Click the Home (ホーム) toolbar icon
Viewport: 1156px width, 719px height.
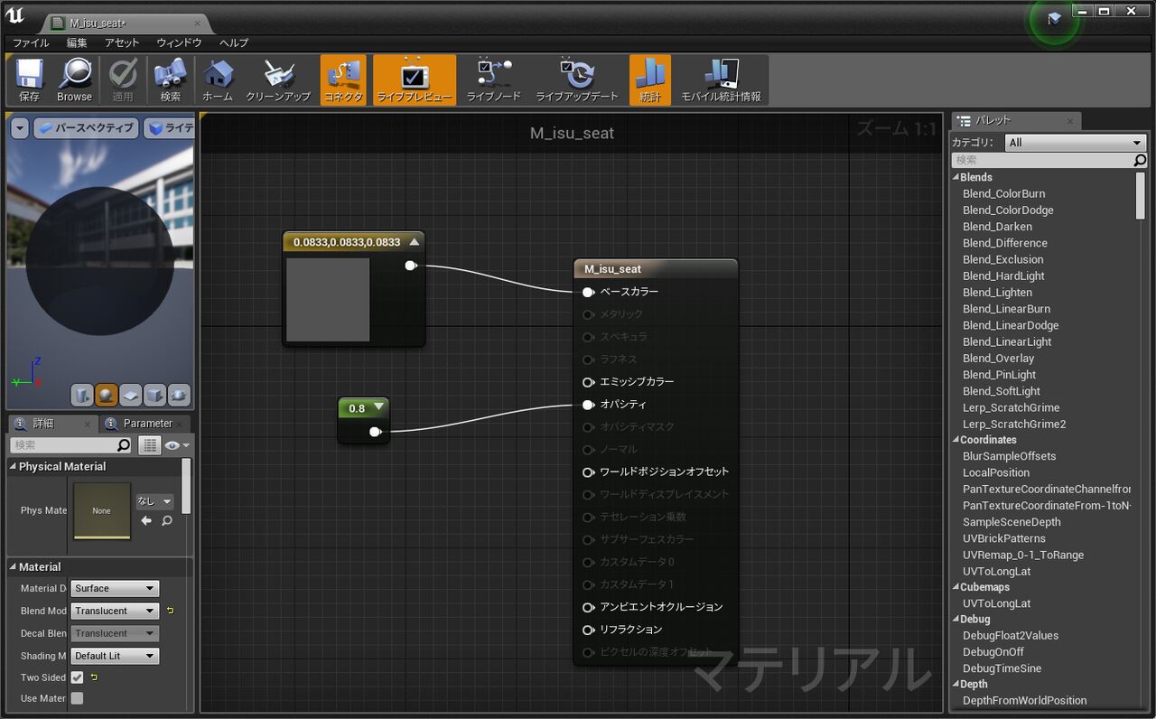[x=218, y=79]
